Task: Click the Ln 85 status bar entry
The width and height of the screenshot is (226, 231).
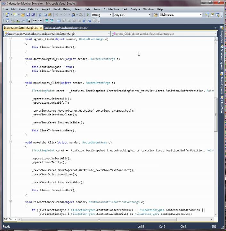Action: click(141, 227)
